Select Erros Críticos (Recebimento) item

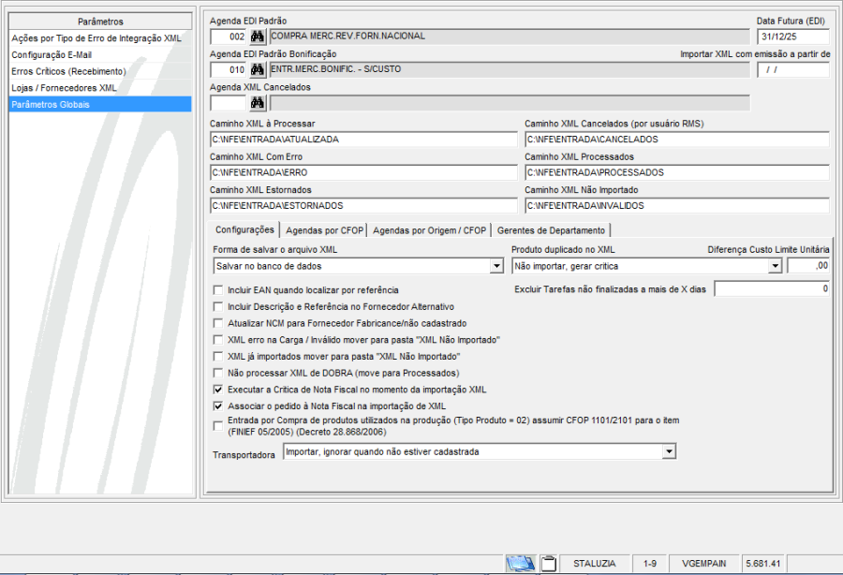tap(100, 71)
